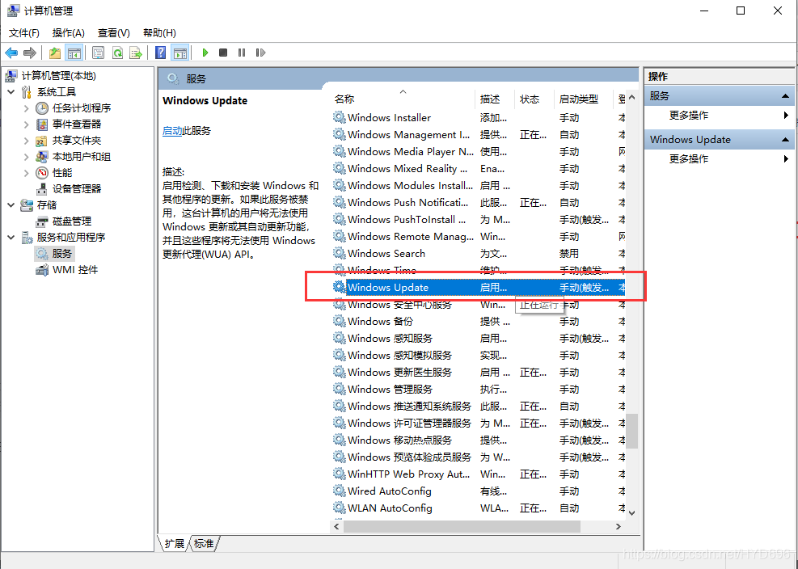Image resolution: width=798 pixels, height=569 pixels.
Task: Open the 操作(A) menu
Action: 68,33
